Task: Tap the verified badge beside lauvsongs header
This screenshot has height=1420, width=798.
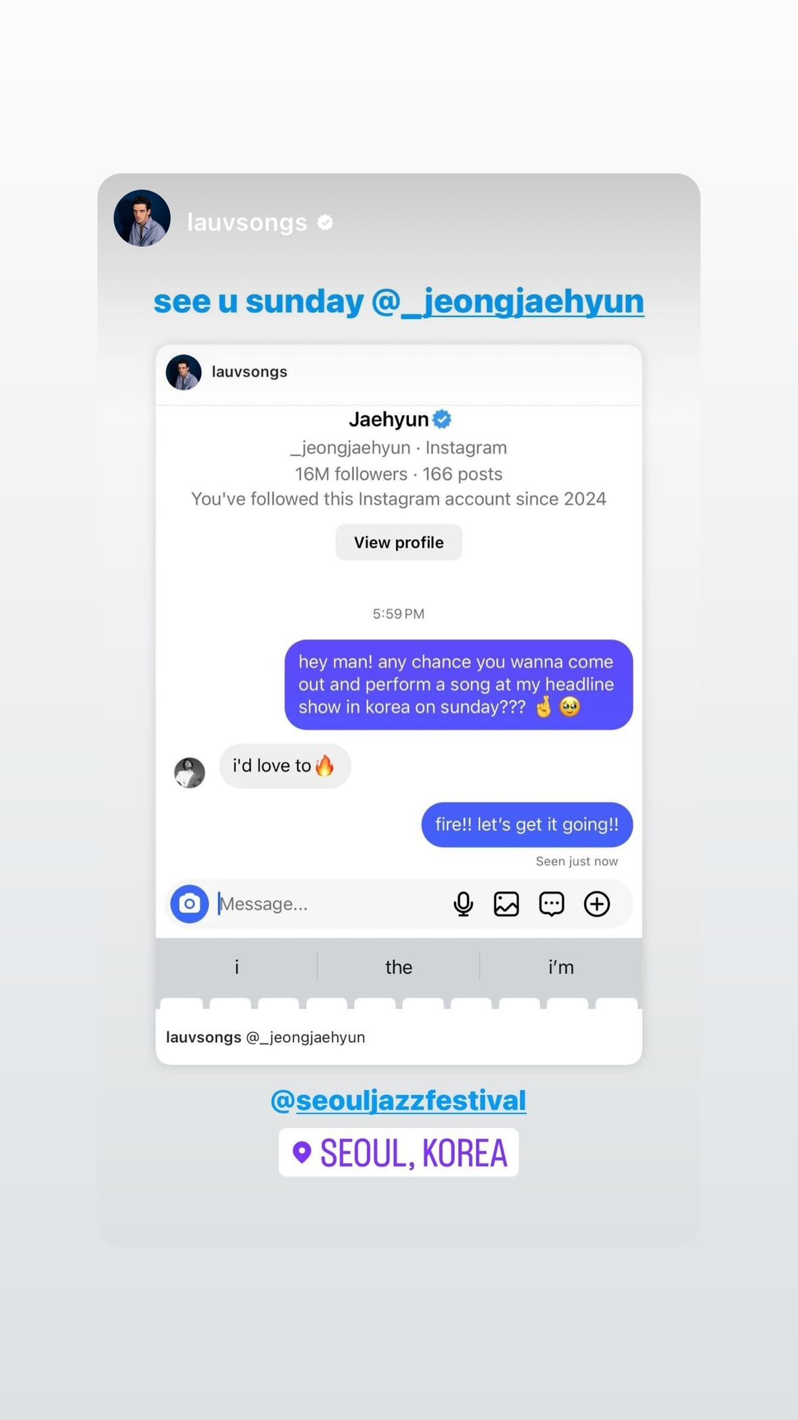Action: click(326, 222)
